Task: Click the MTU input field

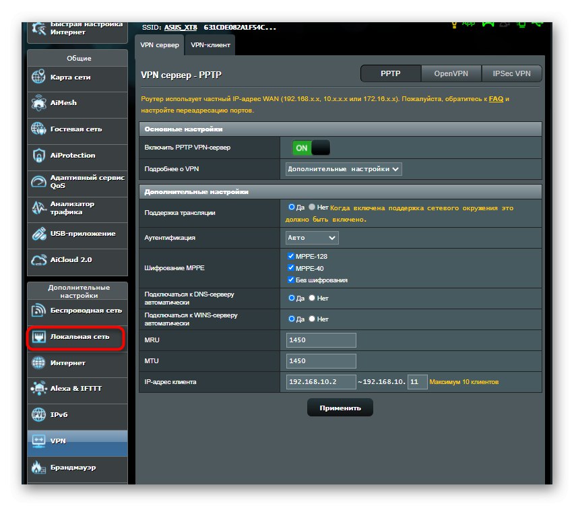Action: click(x=321, y=361)
